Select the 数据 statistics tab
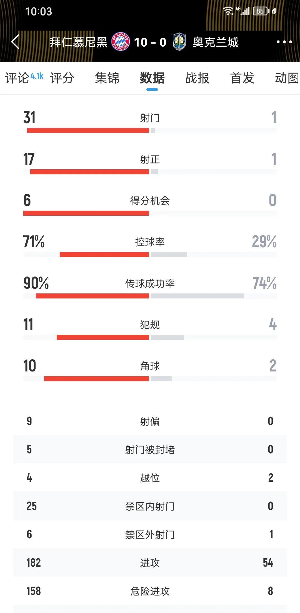This screenshot has width=300, height=613. click(x=152, y=78)
